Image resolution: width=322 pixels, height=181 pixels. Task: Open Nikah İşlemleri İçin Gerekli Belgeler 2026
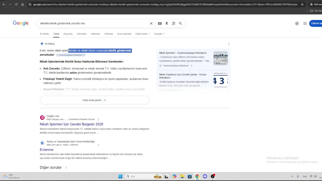click(x=71, y=124)
